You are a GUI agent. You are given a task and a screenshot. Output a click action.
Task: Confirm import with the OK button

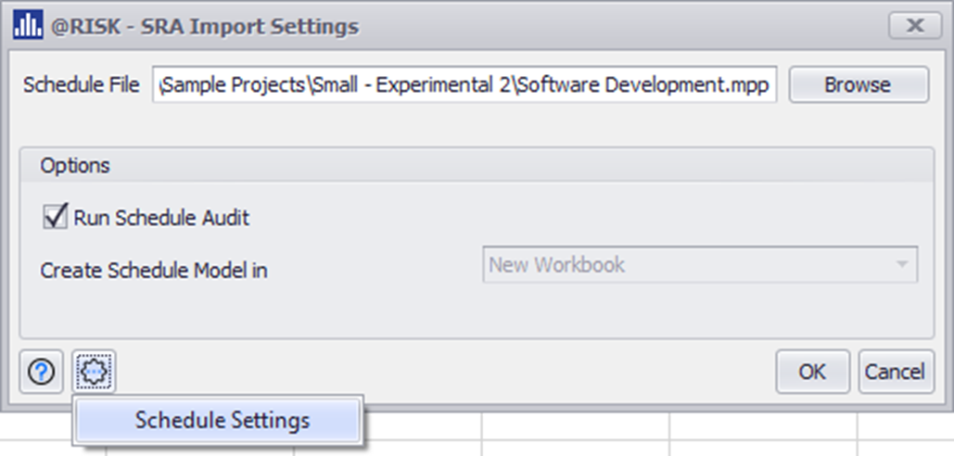(x=812, y=372)
